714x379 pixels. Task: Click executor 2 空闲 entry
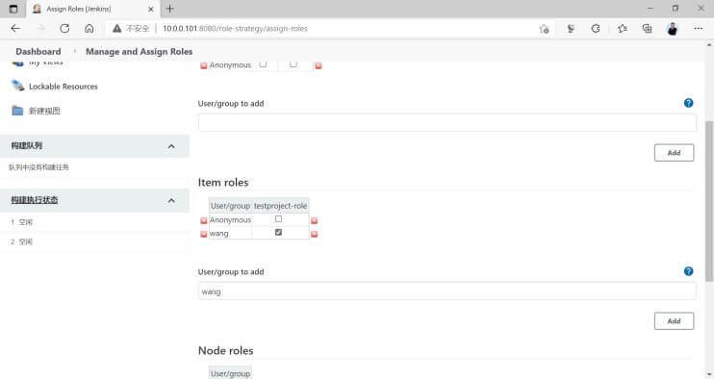(x=22, y=241)
